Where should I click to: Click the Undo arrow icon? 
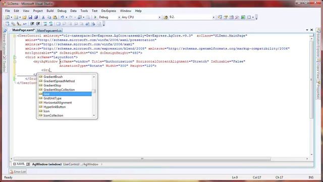point(62,17)
